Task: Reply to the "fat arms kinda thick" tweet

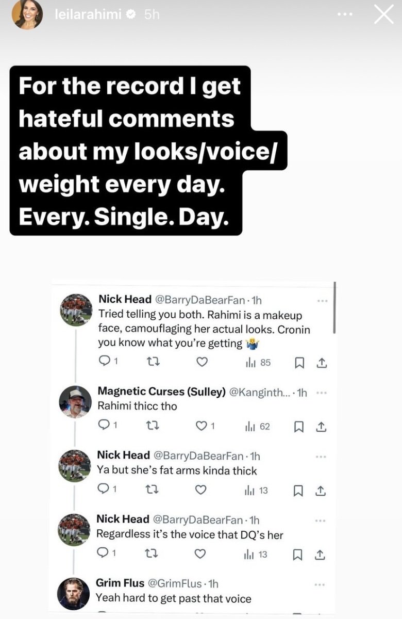Action: coord(103,490)
